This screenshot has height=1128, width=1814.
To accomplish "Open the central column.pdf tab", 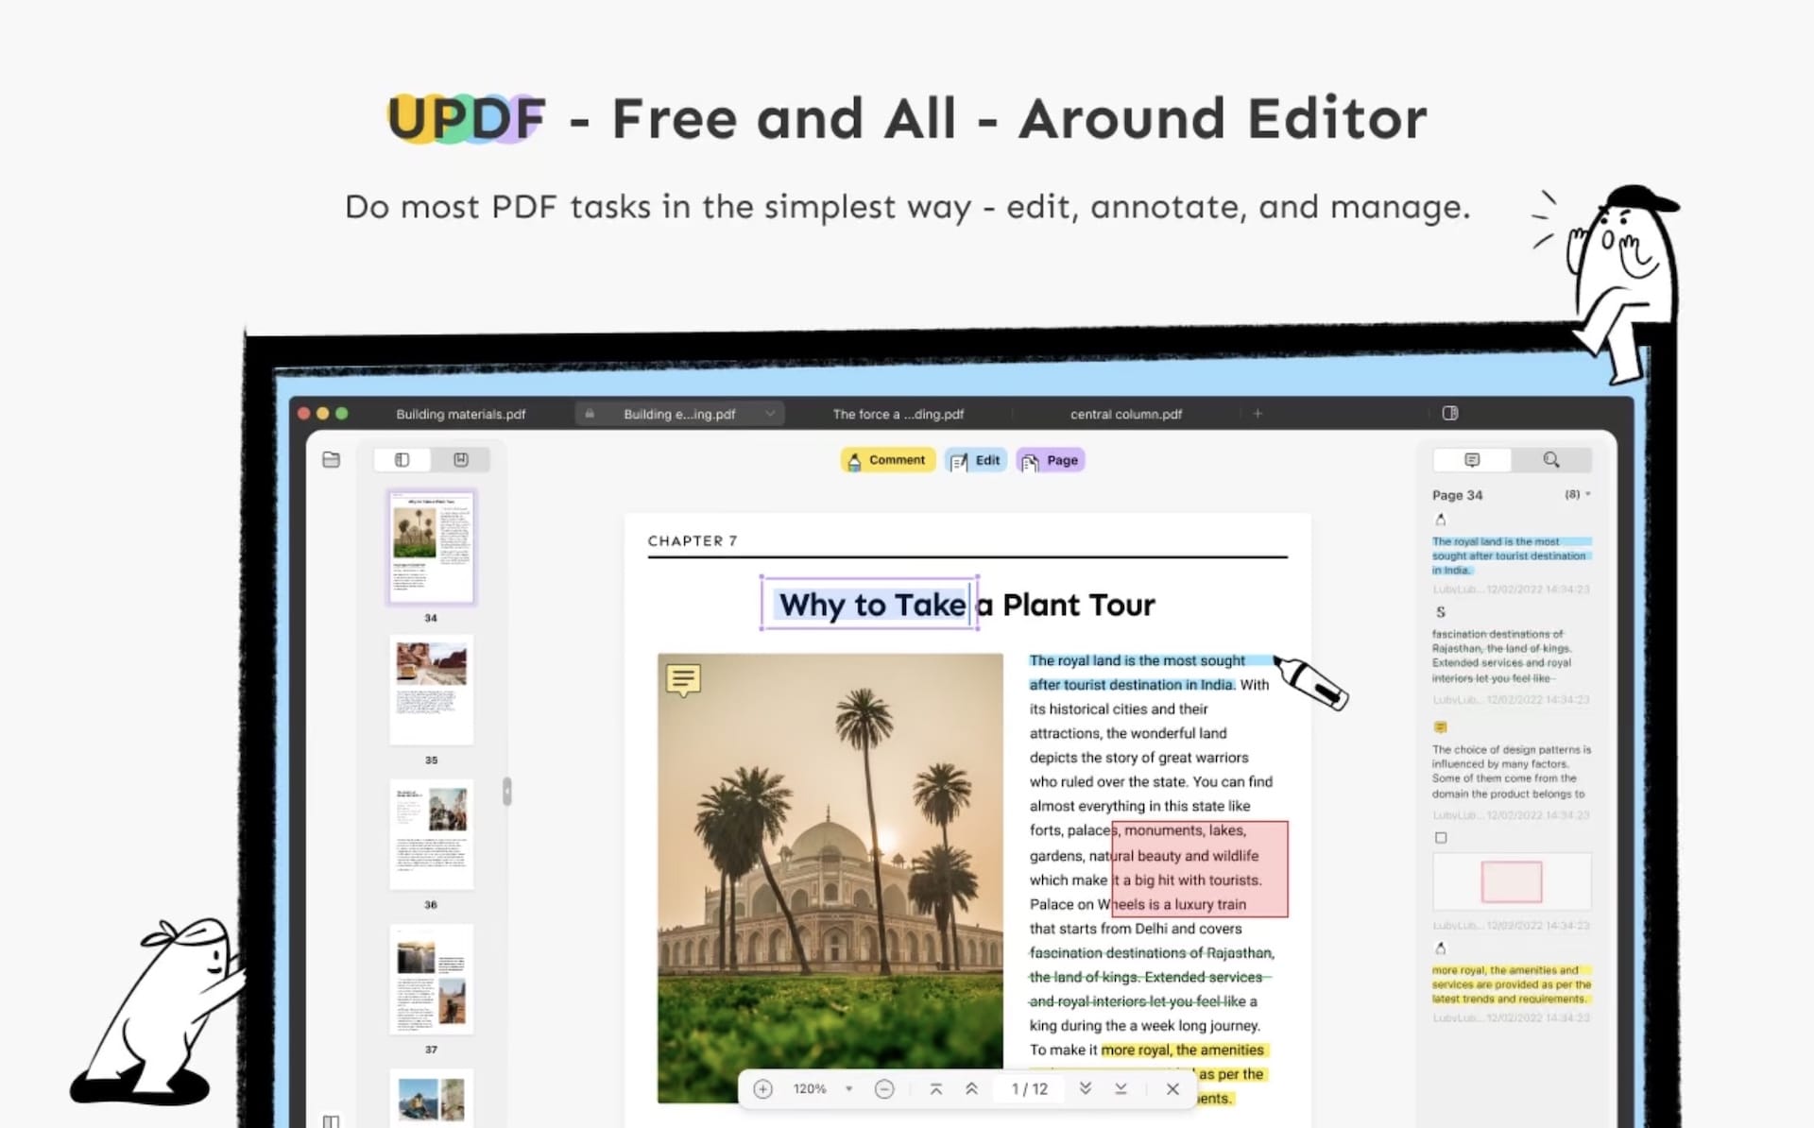I will pyautogui.click(x=1125, y=414).
